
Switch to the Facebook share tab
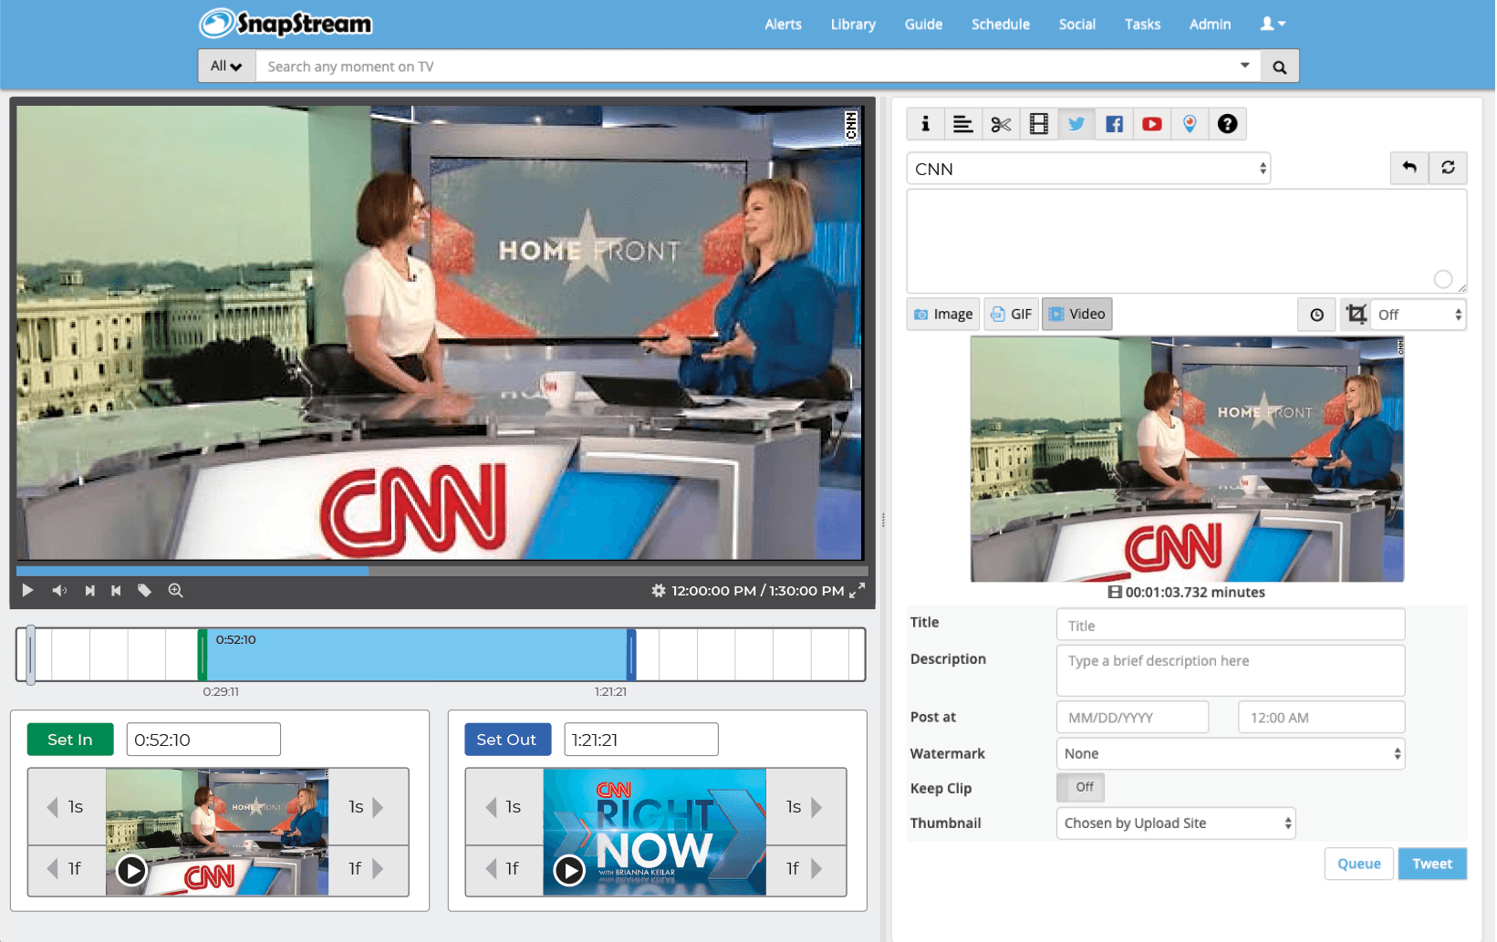coord(1114,124)
